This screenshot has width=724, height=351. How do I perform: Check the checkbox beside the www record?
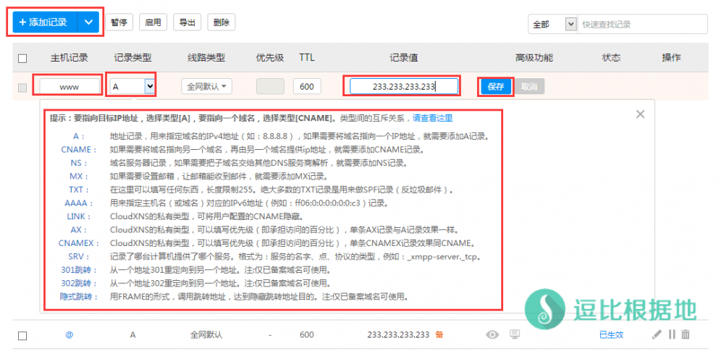[x=22, y=88]
